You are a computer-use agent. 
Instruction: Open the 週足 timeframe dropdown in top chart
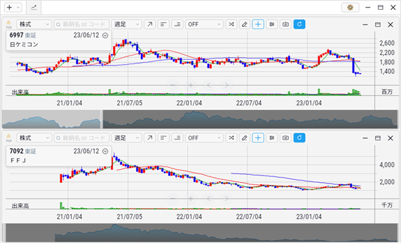click(x=127, y=25)
